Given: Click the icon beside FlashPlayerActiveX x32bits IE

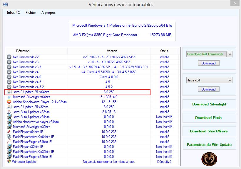Looking at the screenshot, I should pos(9,152).
